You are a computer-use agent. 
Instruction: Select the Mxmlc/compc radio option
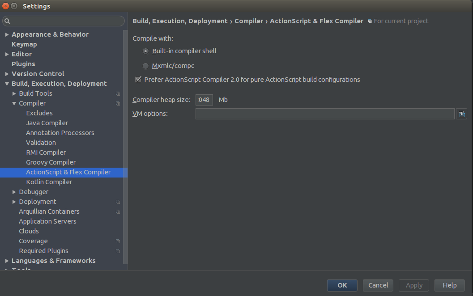point(145,66)
